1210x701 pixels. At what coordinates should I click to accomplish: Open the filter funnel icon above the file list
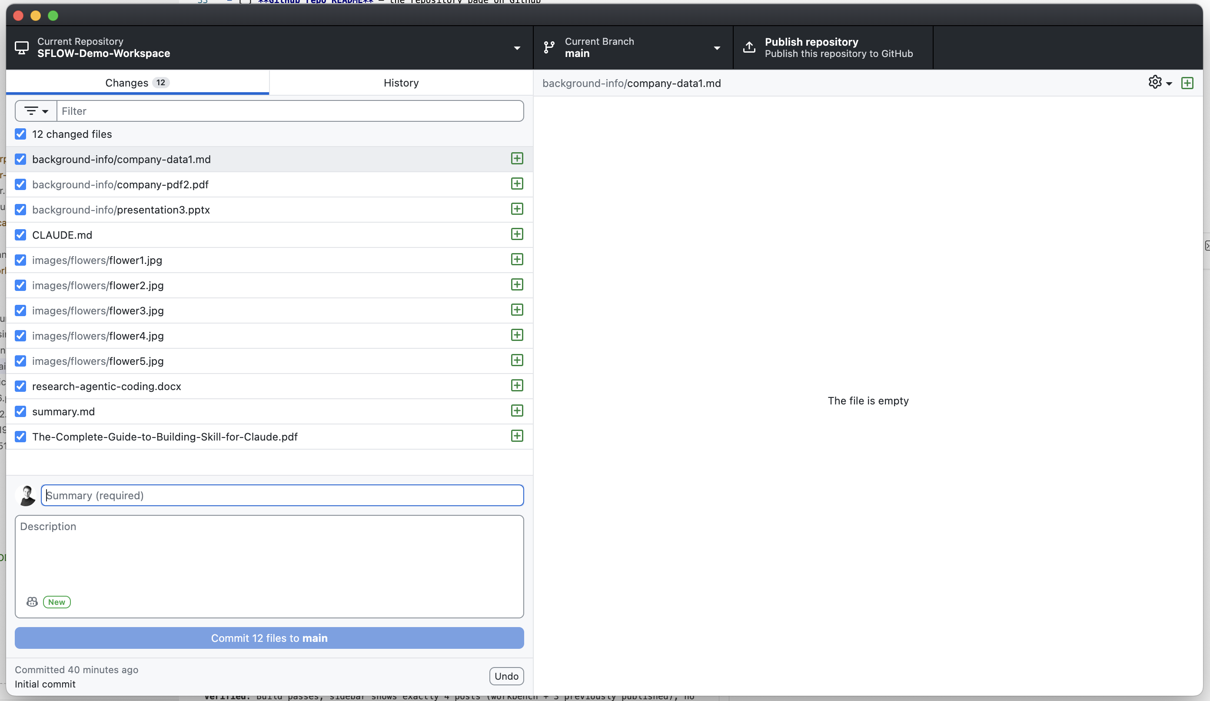[30, 110]
